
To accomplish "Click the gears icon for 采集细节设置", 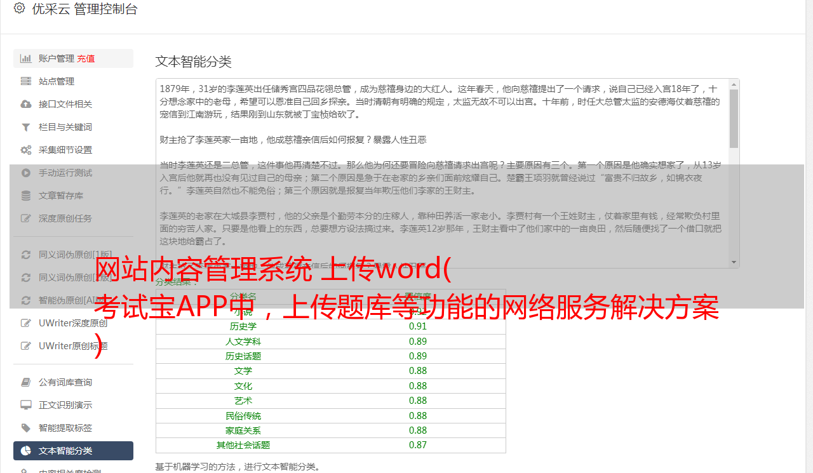I will (25, 150).
